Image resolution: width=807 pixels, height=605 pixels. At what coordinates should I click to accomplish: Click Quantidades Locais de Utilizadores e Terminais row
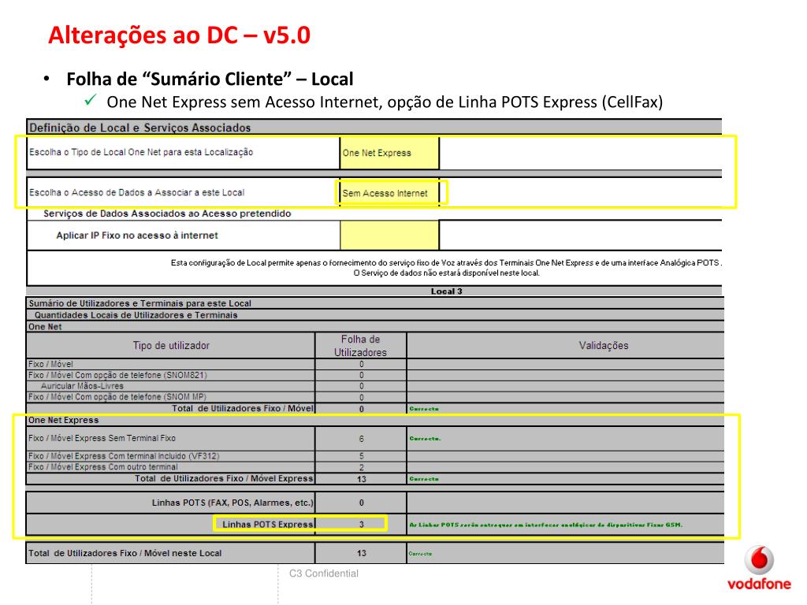[x=375, y=315]
